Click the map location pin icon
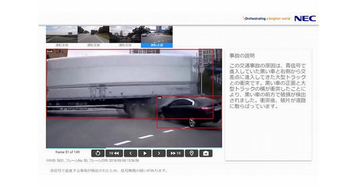This screenshot has width=357, height=187. pyautogui.click(x=192, y=153)
